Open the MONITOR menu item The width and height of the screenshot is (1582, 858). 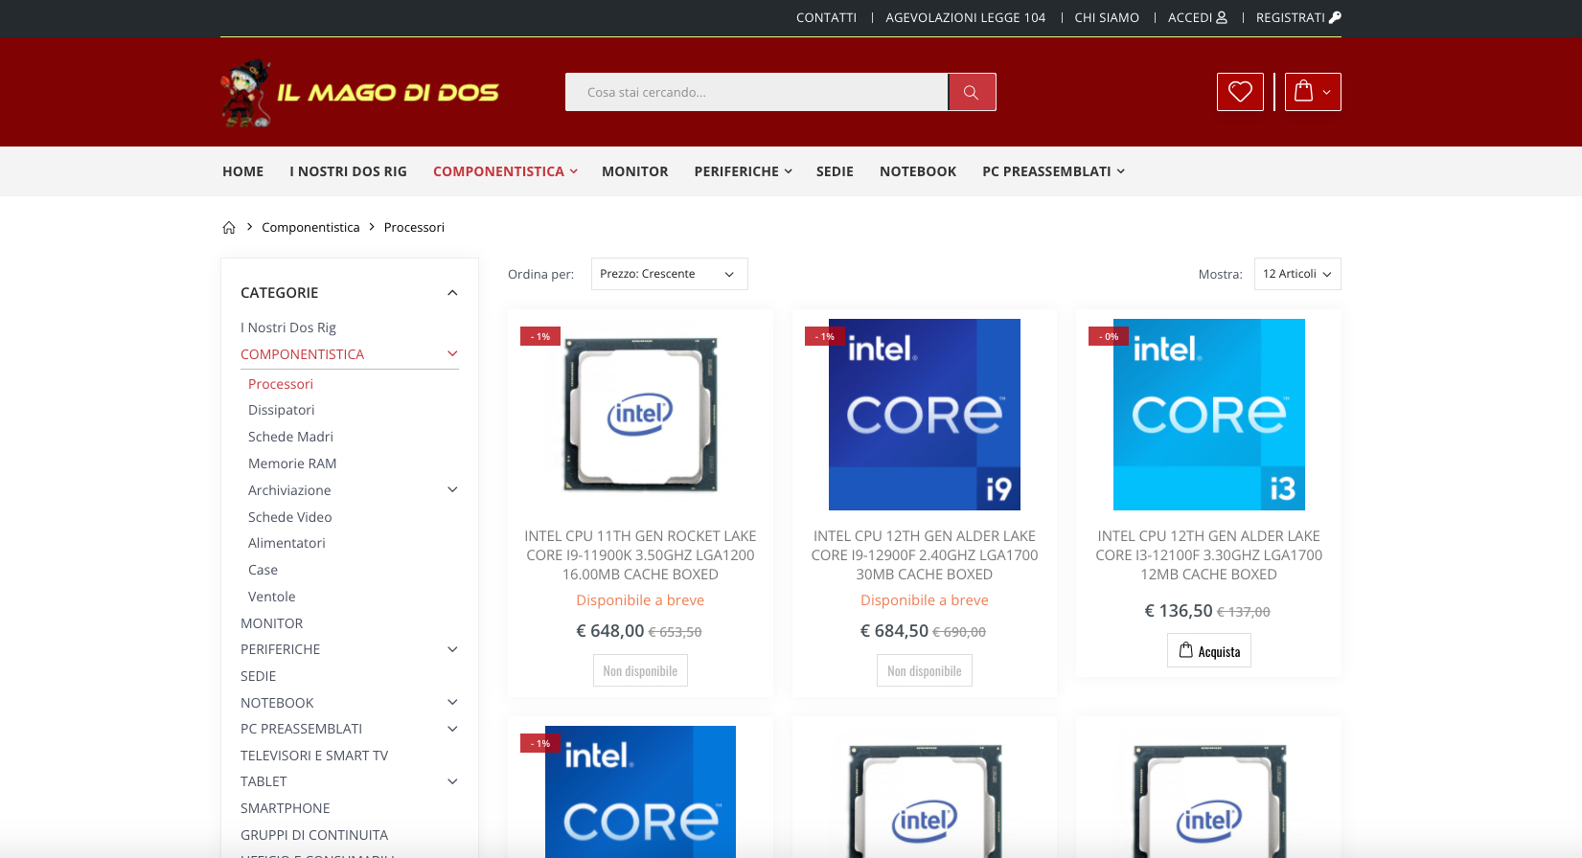[634, 171]
